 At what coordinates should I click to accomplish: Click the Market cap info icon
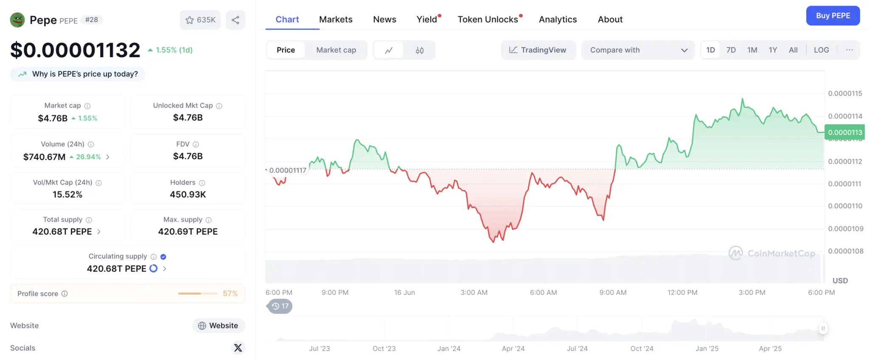click(87, 106)
